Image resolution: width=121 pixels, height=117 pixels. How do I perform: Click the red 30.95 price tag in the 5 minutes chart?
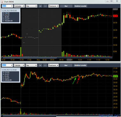[115, 16]
